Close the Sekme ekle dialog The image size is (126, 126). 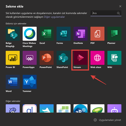(120, 6)
